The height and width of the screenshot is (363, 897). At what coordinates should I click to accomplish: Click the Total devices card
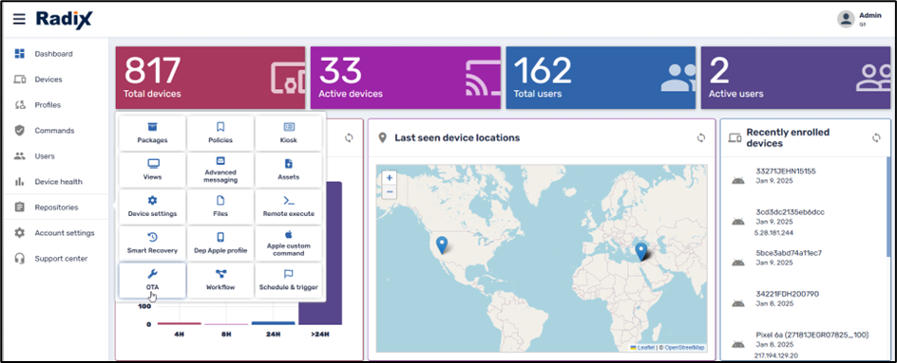point(210,78)
